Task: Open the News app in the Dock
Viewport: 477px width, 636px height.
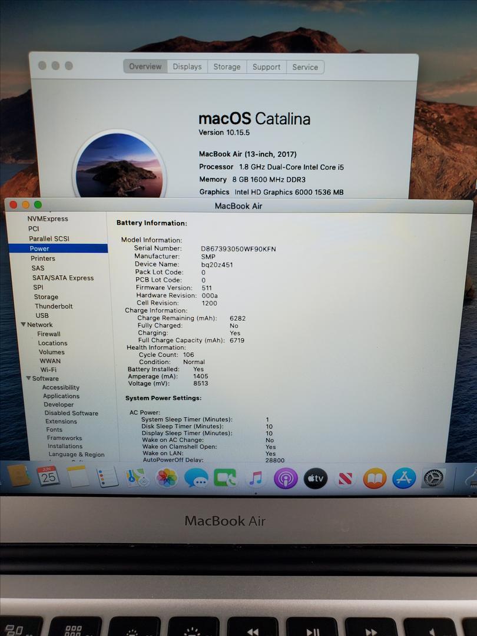Action: tap(344, 479)
